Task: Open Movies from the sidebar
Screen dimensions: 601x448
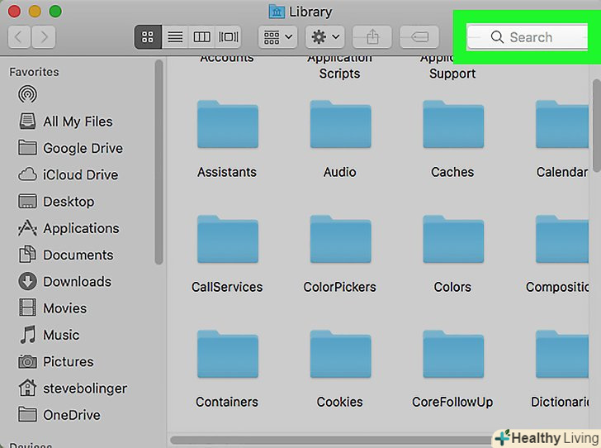Action: pyautogui.click(x=53, y=308)
